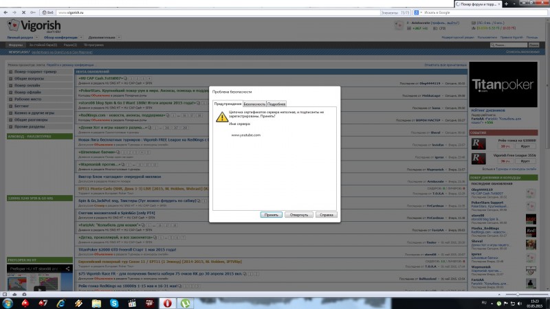
Task: Open PokerStars from the taskbar
Action: [25, 304]
